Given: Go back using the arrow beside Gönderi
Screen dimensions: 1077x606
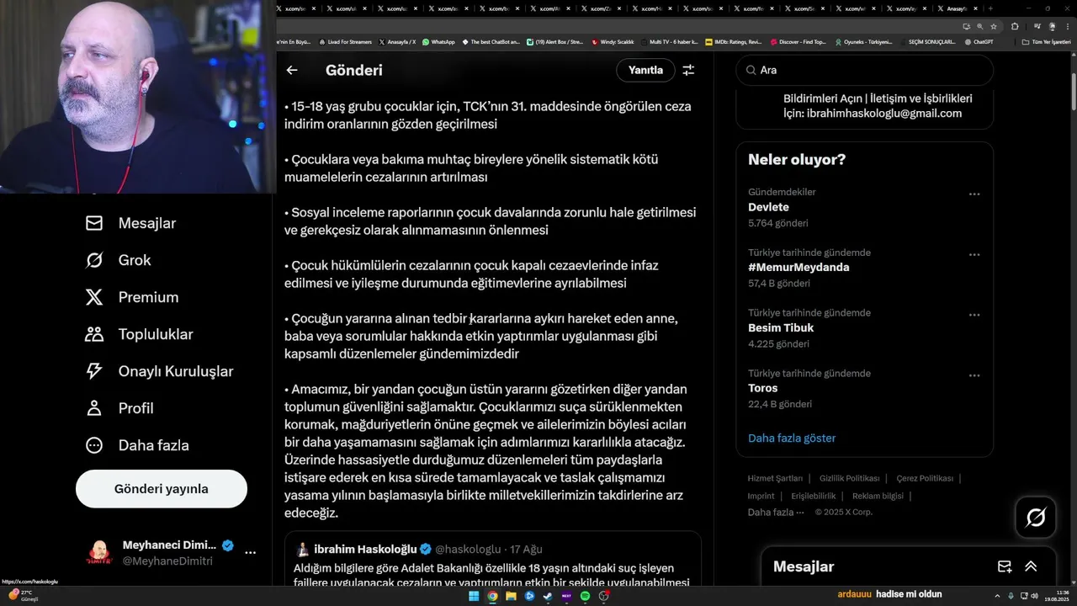Looking at the screenshot, I should 292,71.
